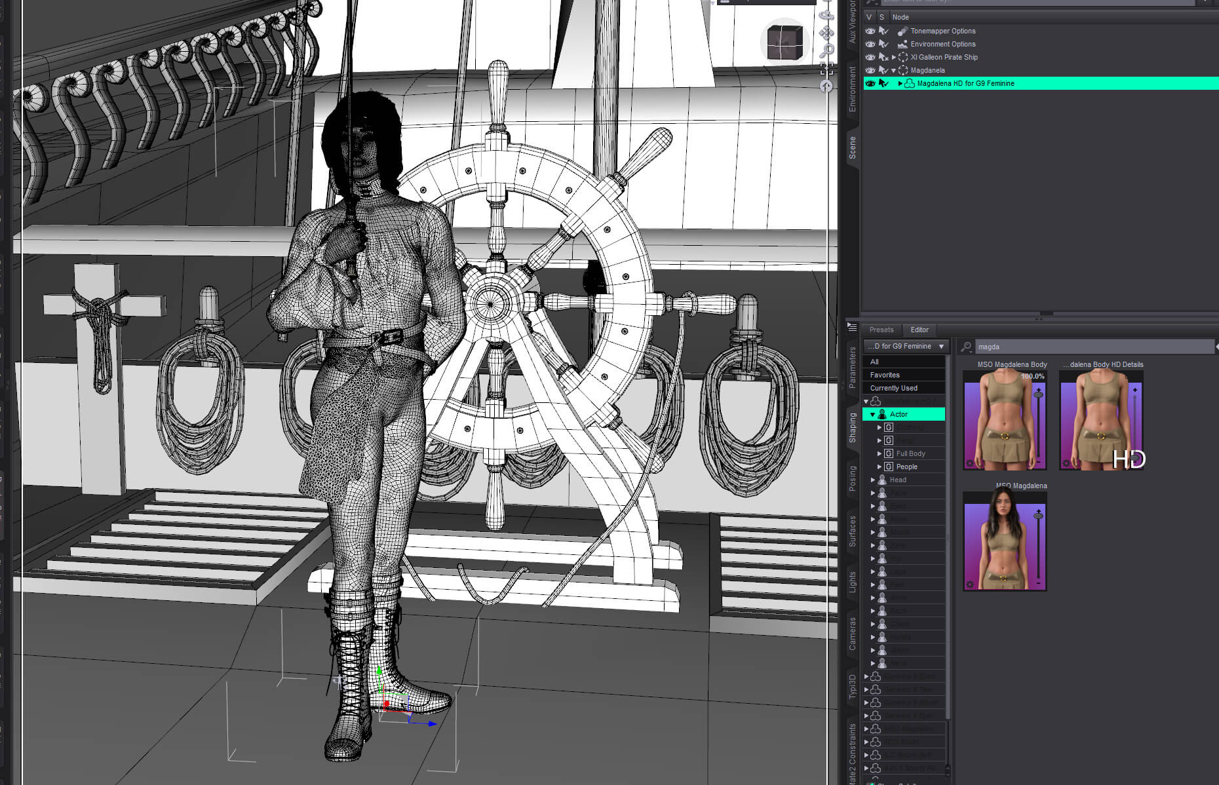1219x785 pixels.
Task: Toggle selectability of Tonemapper Options
Action: 883,31
